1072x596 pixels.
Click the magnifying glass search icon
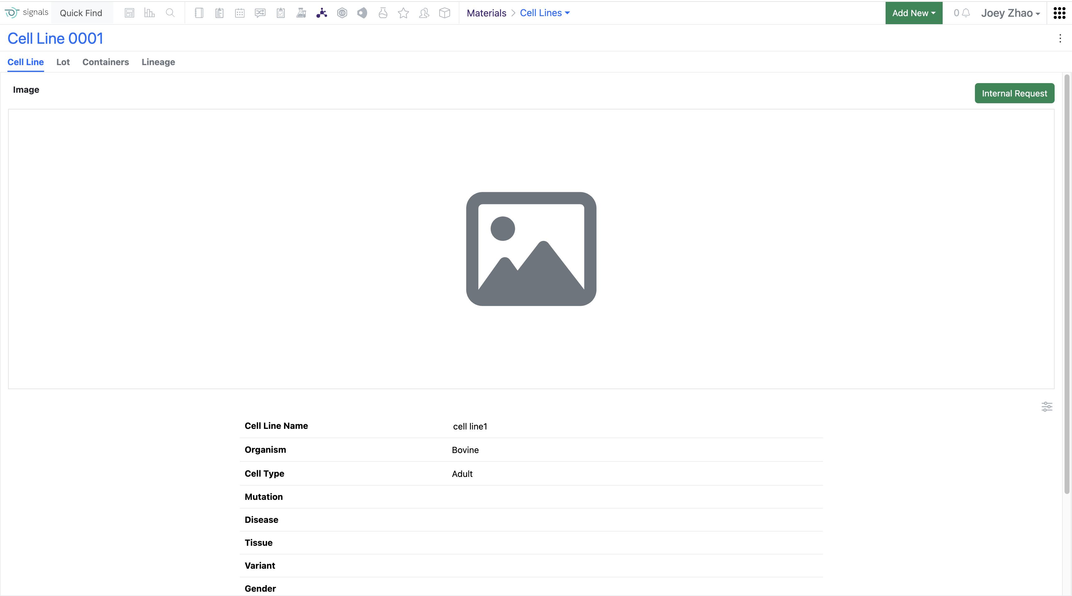[170, 13]
